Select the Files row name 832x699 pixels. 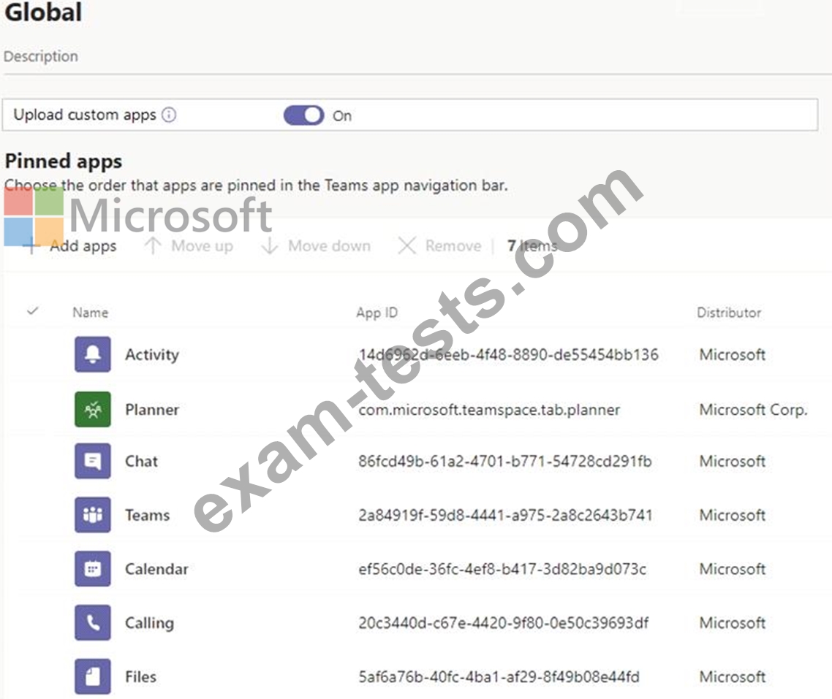[x=140, y=677]
